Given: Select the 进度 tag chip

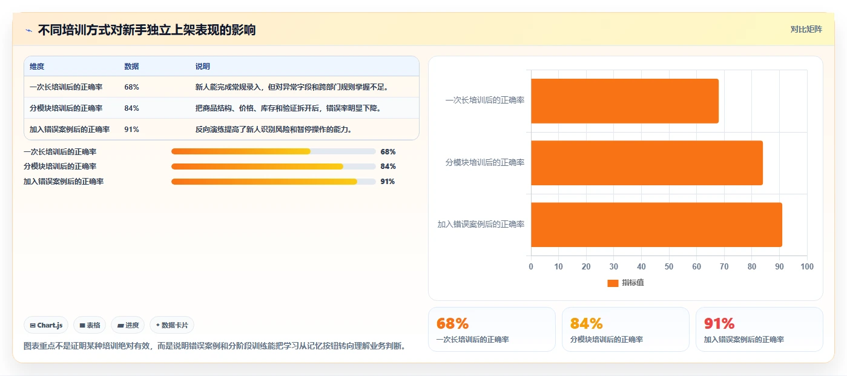Looking at the screenshot, I should pyautogui.click(x=128, y=325).
